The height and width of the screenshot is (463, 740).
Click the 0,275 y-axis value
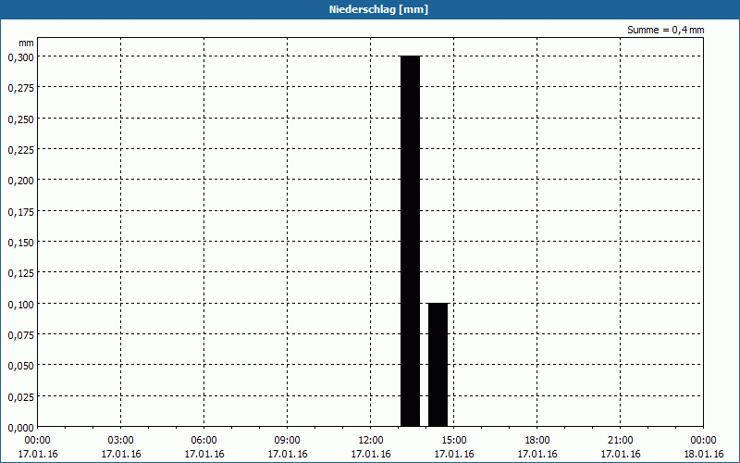20,88
